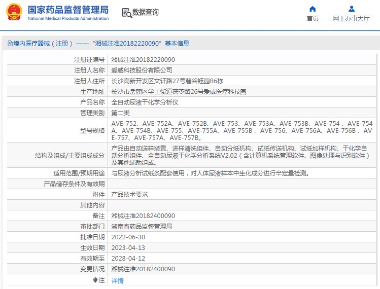Click the management category 第二类 value
The image size is (380, 289).
(x=120, y=113)
